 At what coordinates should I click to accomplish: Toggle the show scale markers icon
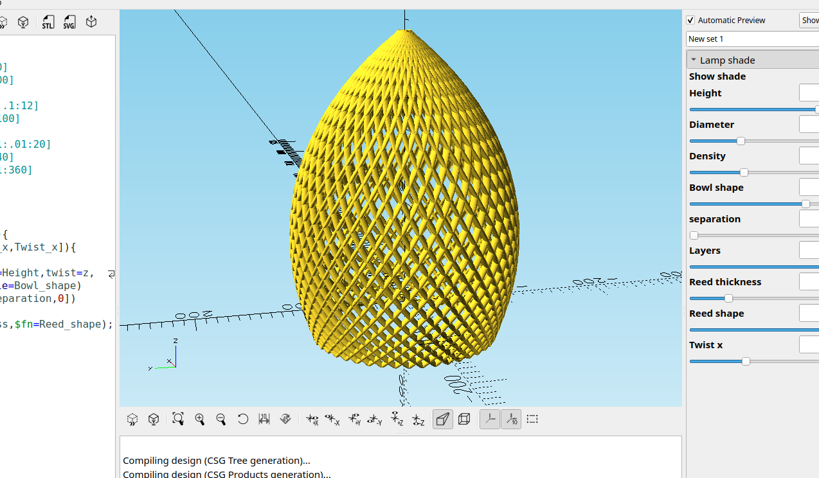511,419
